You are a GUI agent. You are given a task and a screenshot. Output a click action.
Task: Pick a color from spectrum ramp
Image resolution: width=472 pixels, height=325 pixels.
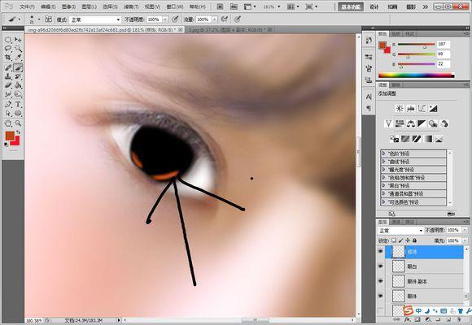coord(416,76)
